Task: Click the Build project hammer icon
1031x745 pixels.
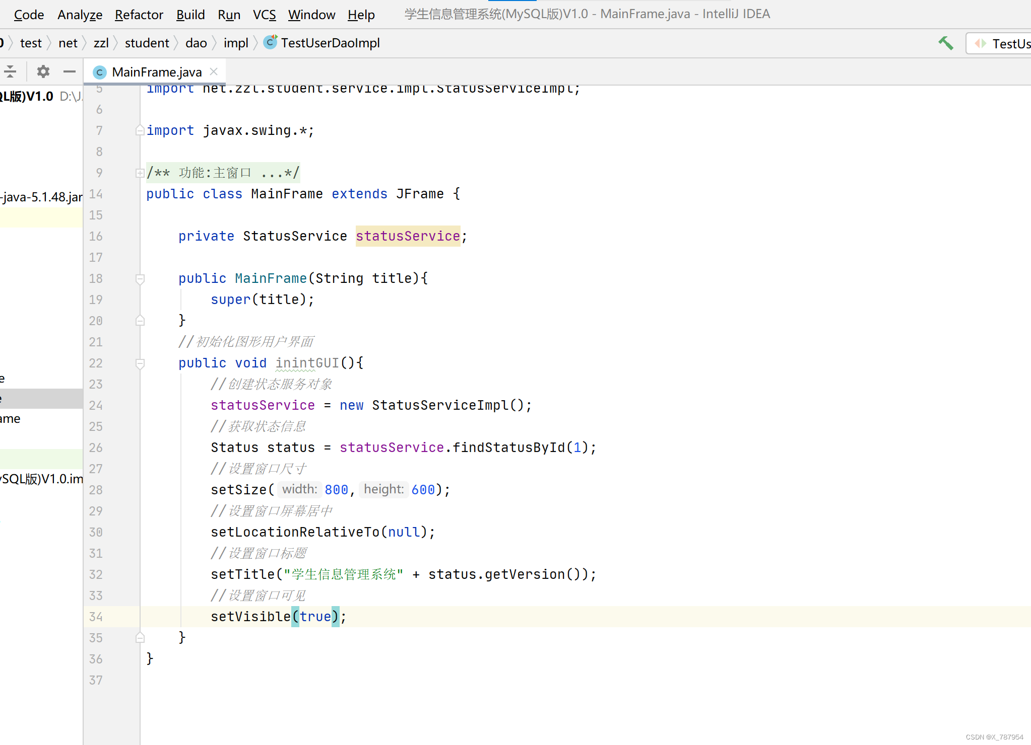Action: [945, 43]
